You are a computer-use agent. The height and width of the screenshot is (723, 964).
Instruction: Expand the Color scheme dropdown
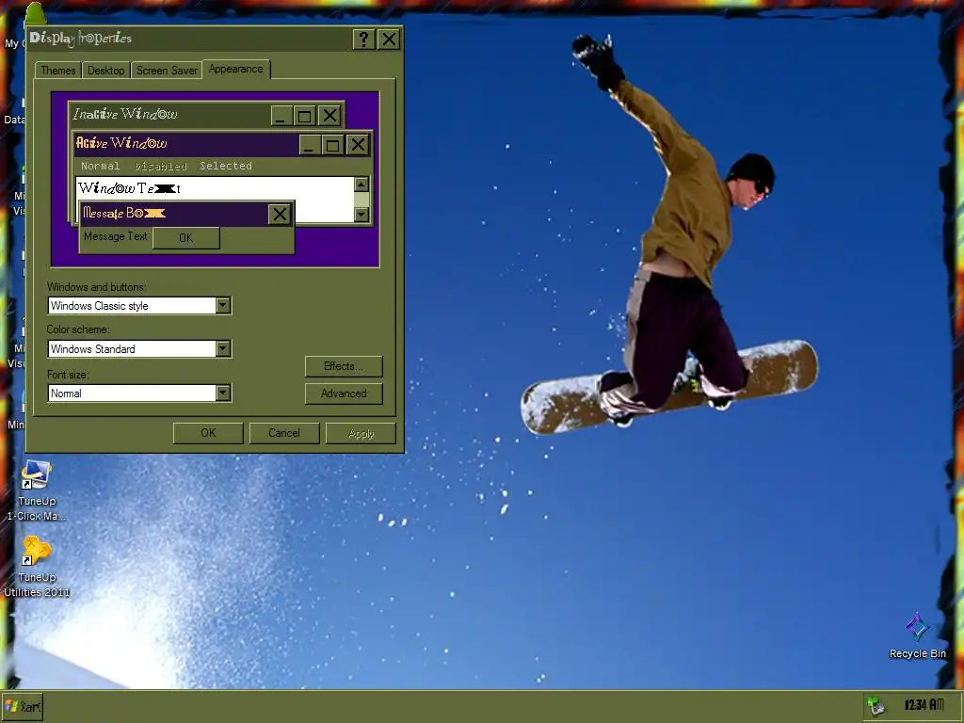(x=222, y=348)
